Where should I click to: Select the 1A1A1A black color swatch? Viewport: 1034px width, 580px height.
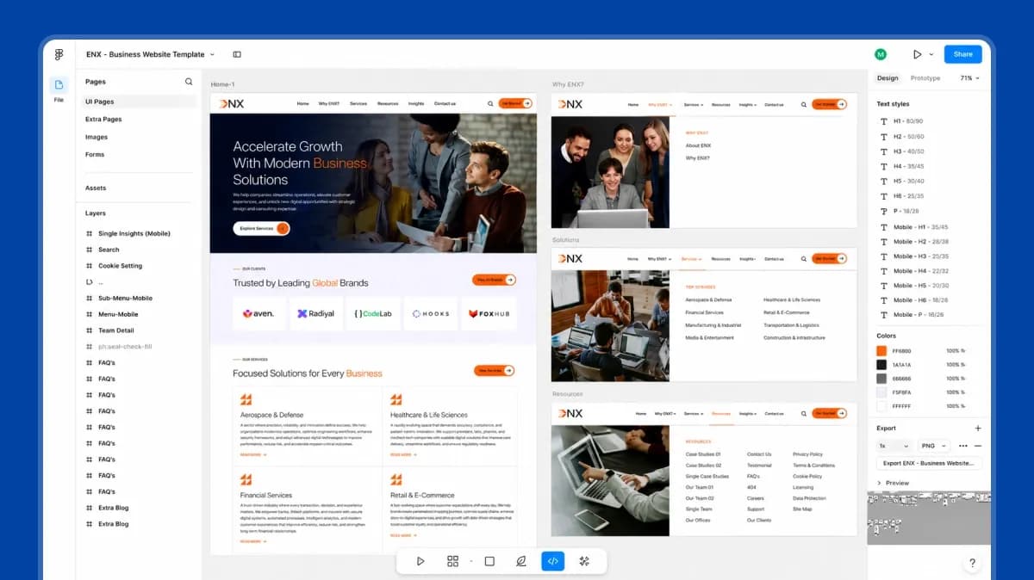tap(881, 365)
